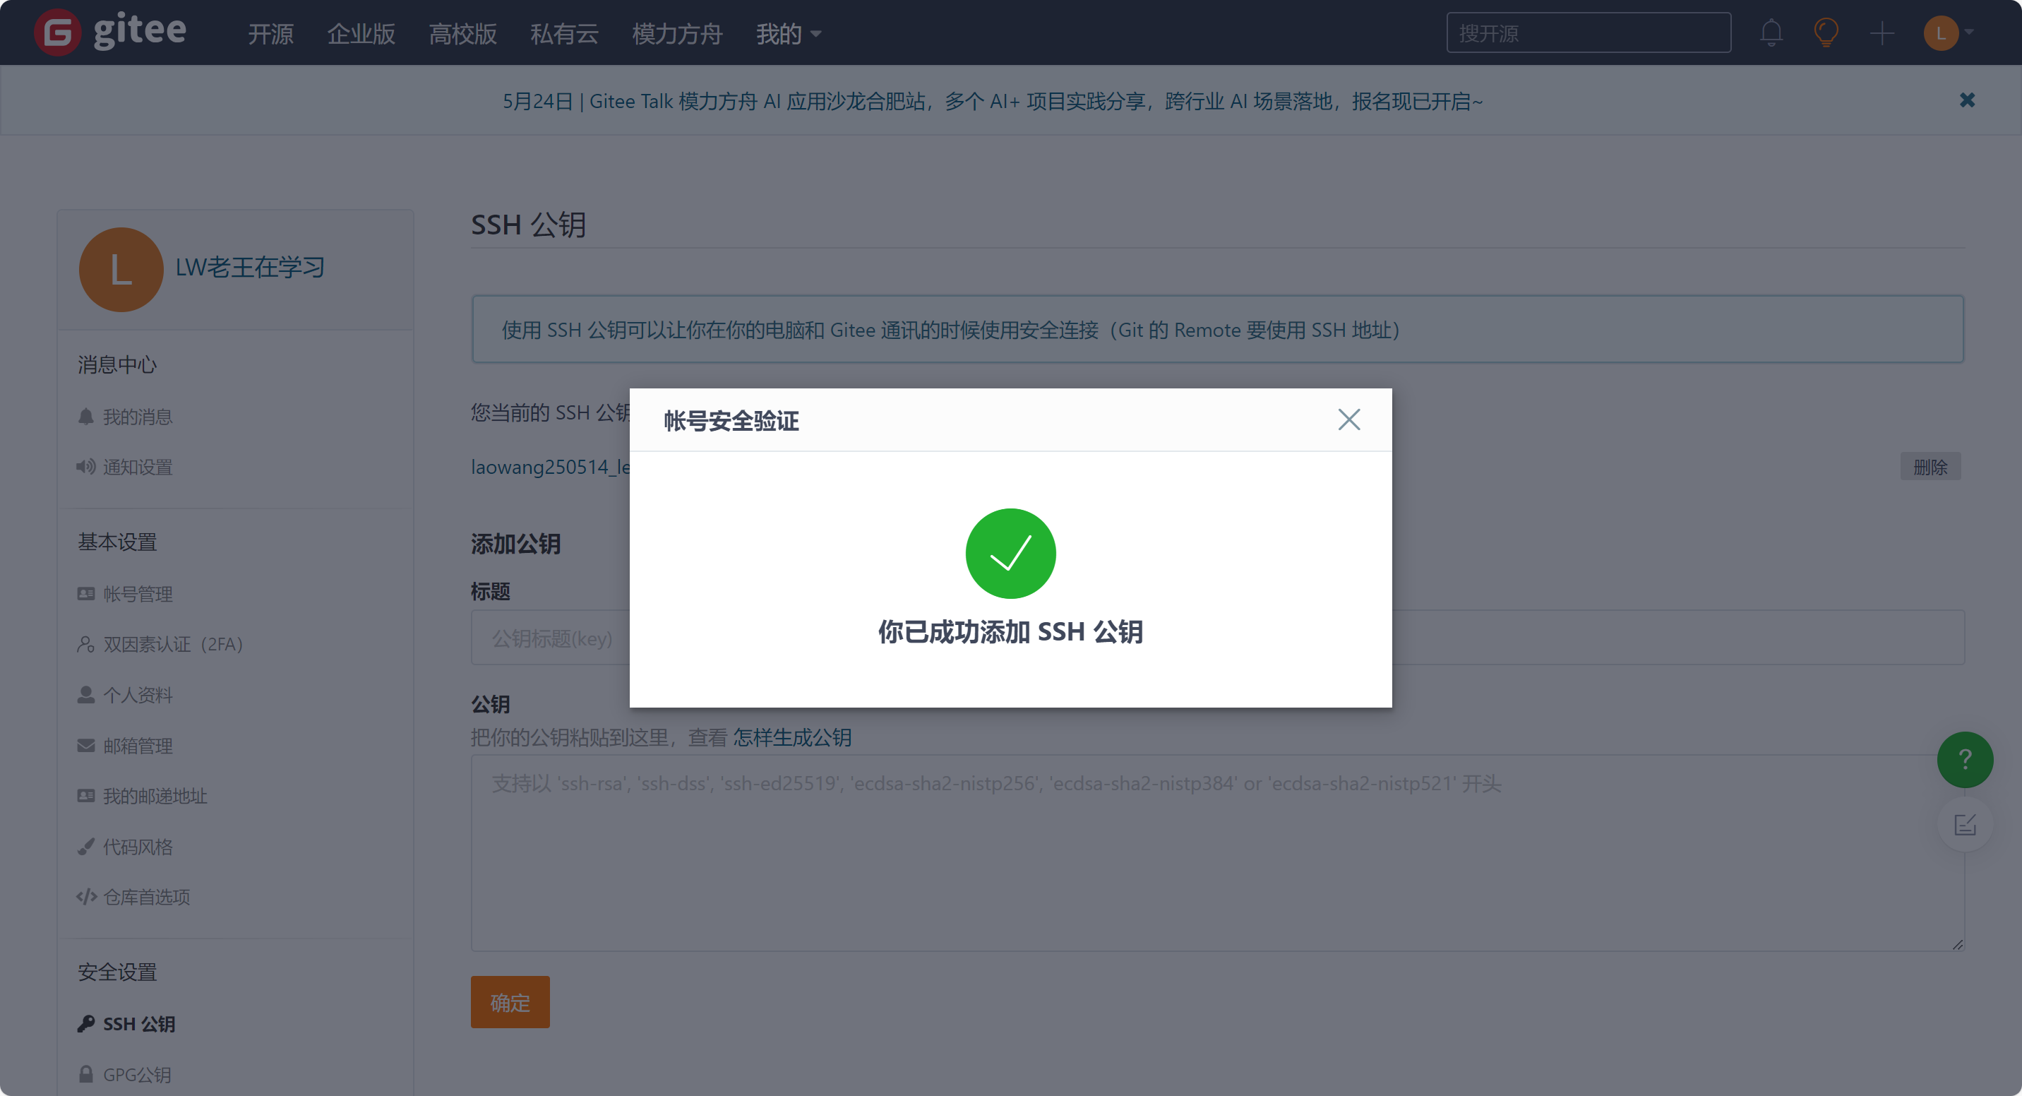Click the lightbulb icon in header
The image size is (2022, 1096).
tap(1826, 33)
